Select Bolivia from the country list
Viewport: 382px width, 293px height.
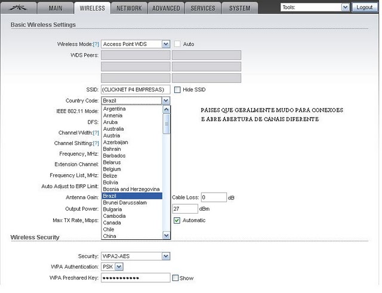point(132,183)
